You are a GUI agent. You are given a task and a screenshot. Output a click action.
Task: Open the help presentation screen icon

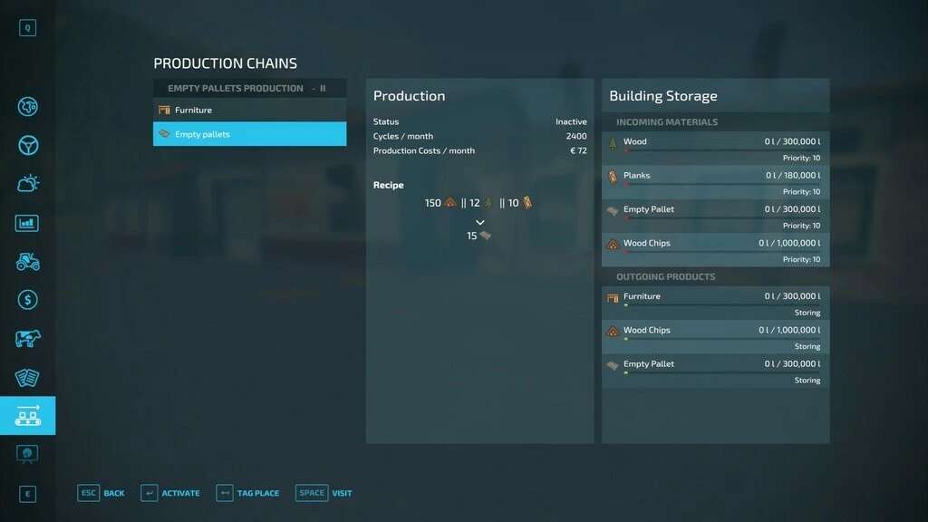[27, 454]
